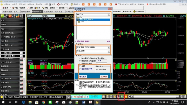Viewport: 187px width, 105px height.
Task: Open 超光速下單 quick order icon
Action: click(63, 4)
